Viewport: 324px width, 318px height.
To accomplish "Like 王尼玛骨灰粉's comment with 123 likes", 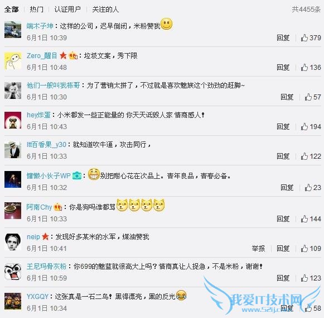I will click(304, 278).
